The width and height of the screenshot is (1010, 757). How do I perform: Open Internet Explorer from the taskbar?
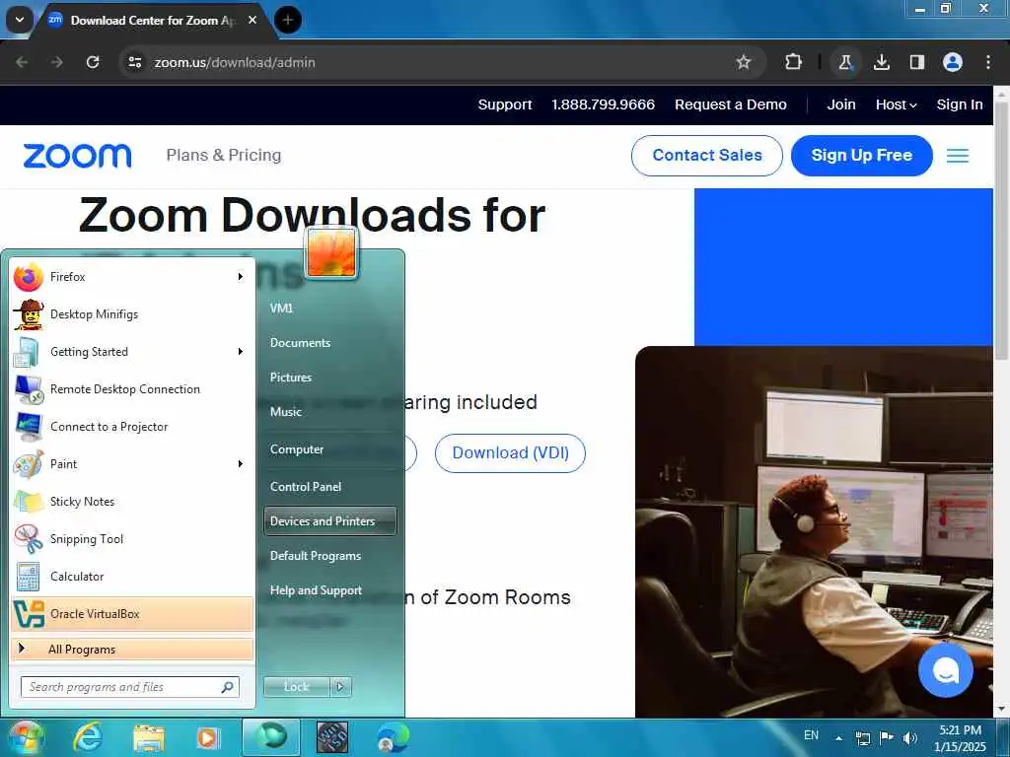tap(88, 737)
